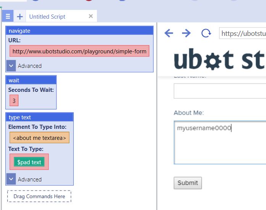The image size is (266, 210).
Task: Edit the Seconds To Wait value
Action: (14, 101)
